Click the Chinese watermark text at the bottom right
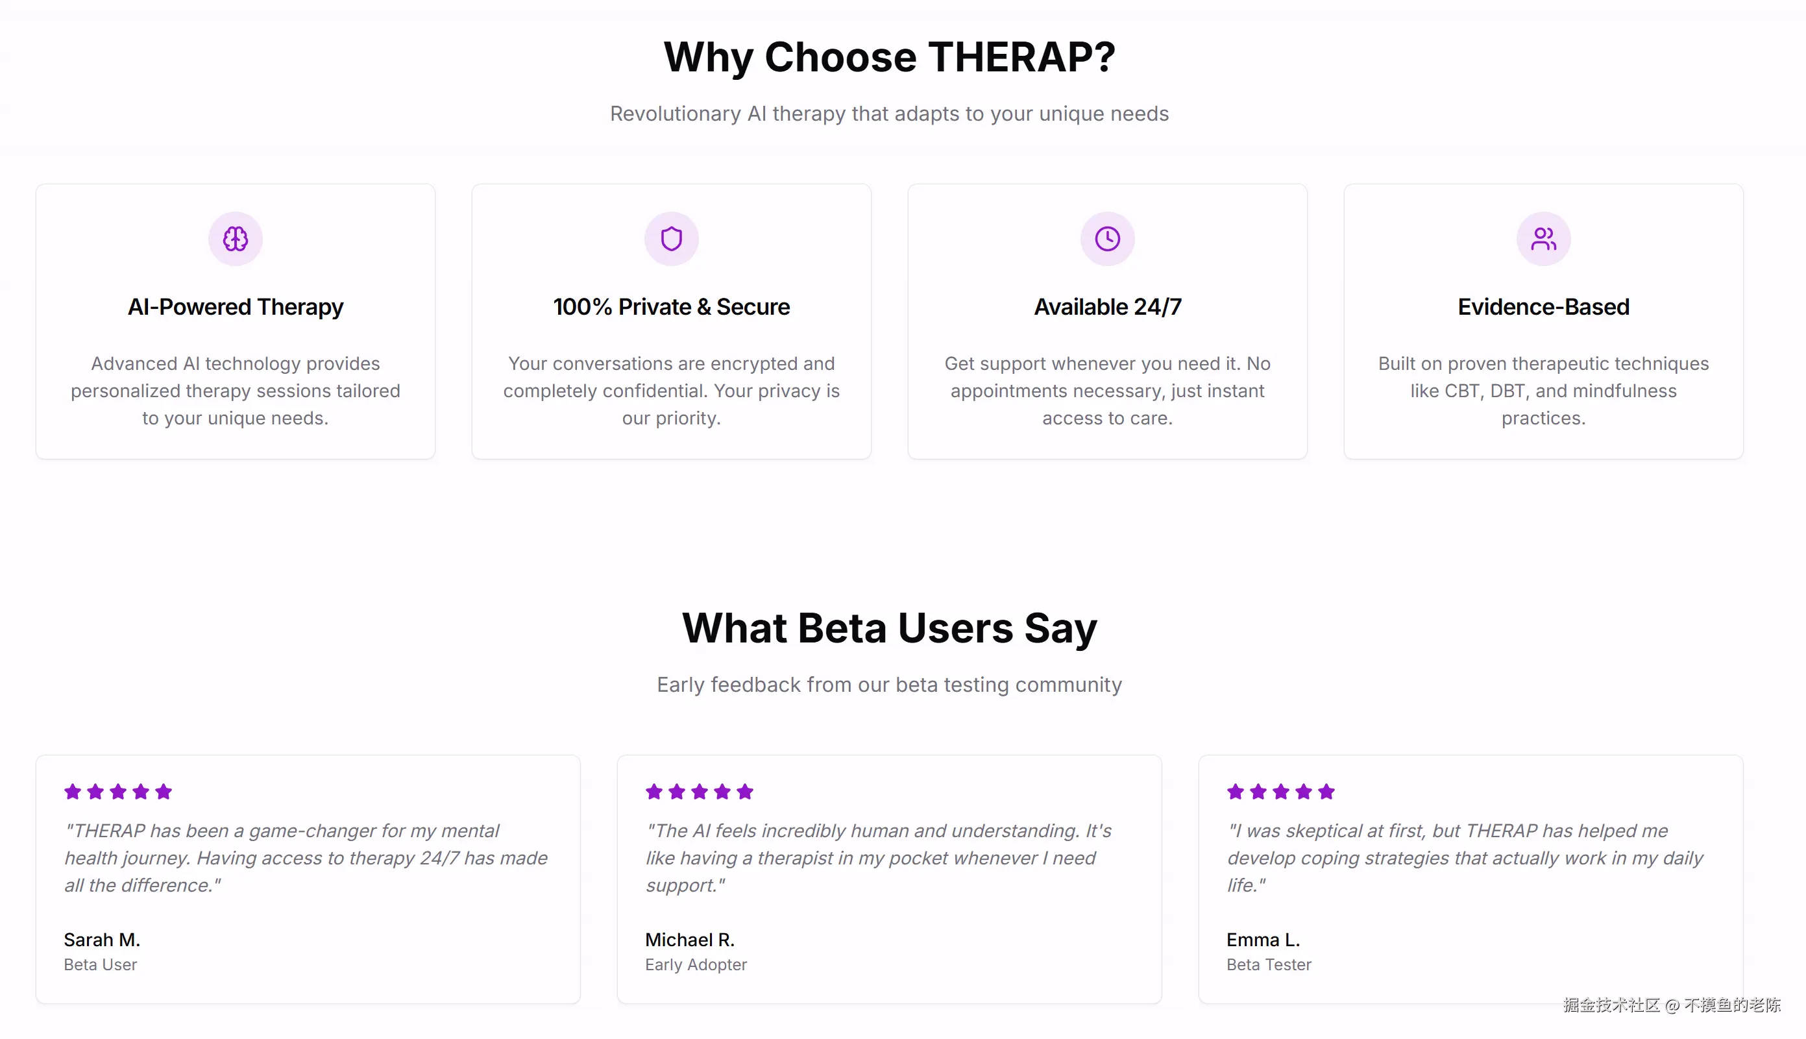 tap(1671, 1005)
